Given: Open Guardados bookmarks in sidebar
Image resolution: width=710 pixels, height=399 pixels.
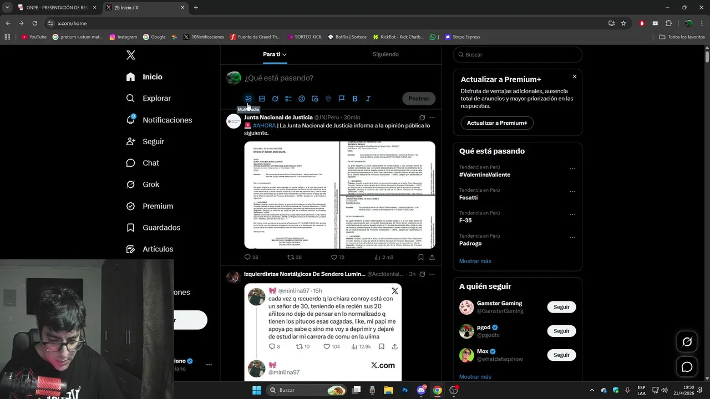Looking at the screenshot, I should 153,228.
